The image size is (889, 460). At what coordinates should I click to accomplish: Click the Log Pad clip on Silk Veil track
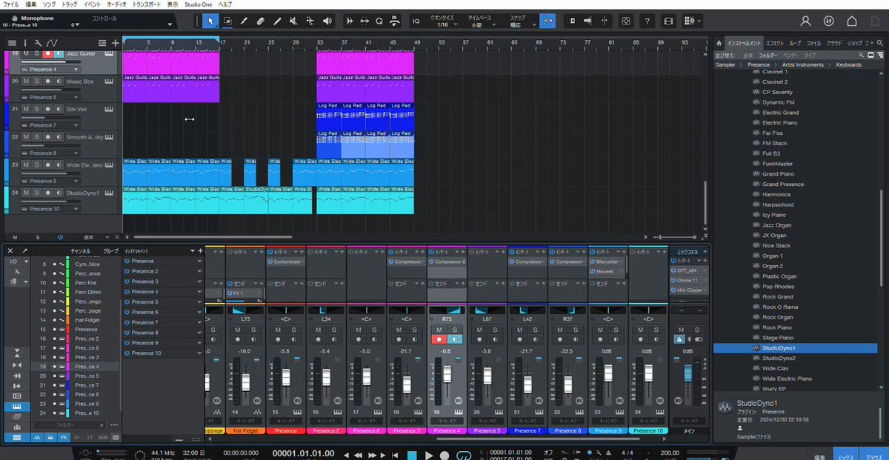[x=330, y=116]
